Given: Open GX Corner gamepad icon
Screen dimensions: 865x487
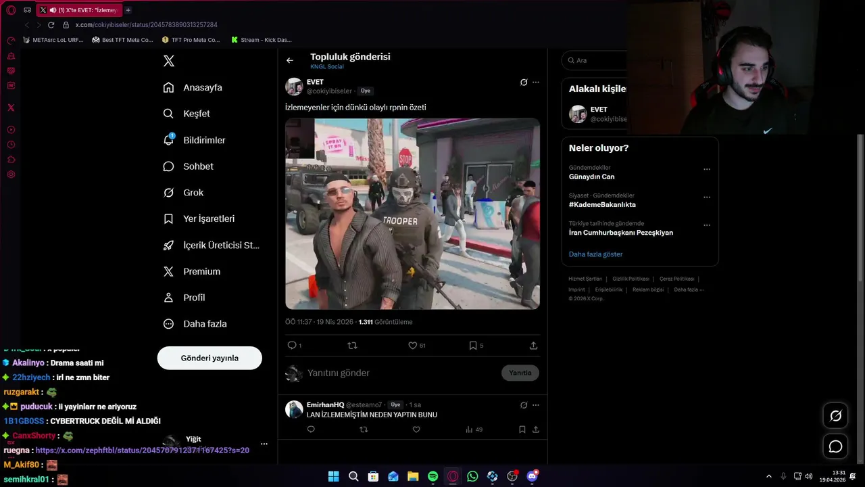Looking at the screenshot, I should pyautogui.click(x=27, y=10).
